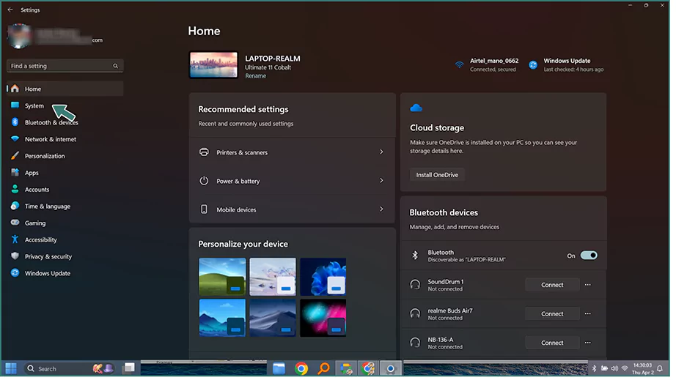The width and height of the screenshot is (676, 380).
Task: Click the LAPTOP-REALM desktop preview thumbnail
Action: pyautogui.click(x=215, y=65)
